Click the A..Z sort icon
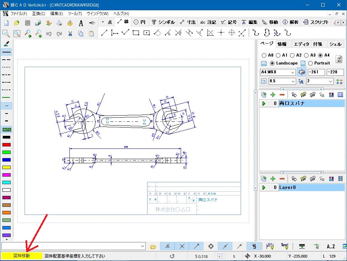 coord(331,246)
